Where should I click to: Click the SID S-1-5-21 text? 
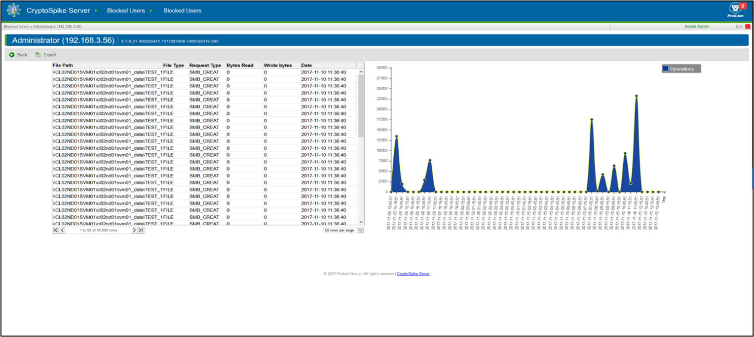[170, 41]
